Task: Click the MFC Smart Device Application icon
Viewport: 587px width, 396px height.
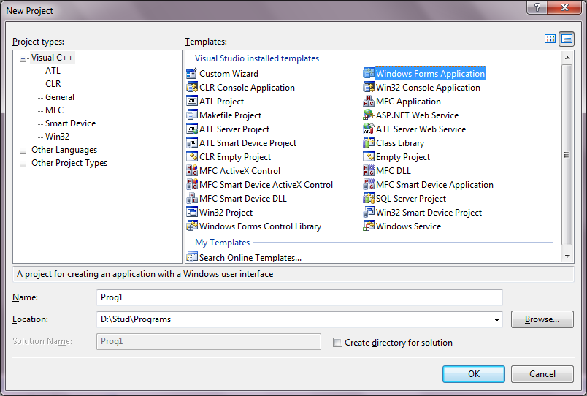Action: pyautogui.click(x=369, y=184)
